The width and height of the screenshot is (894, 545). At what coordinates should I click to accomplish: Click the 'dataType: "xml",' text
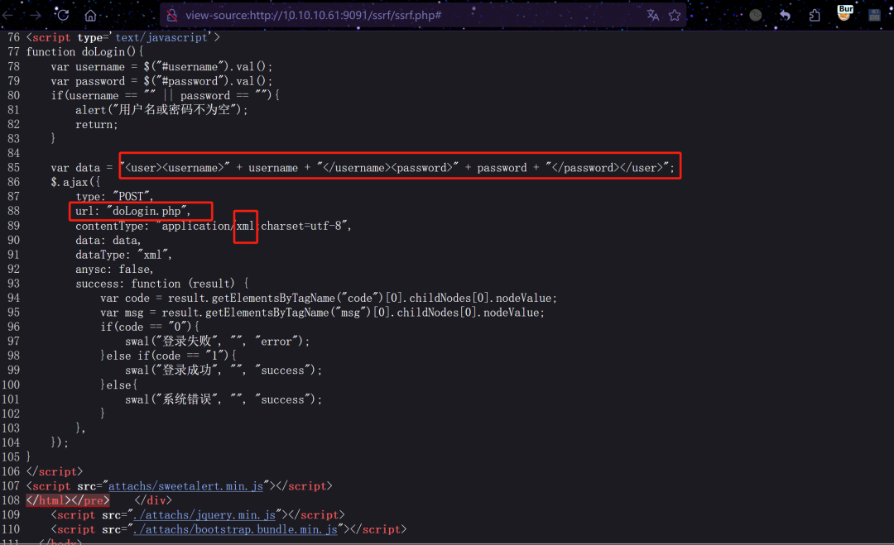coord(123,255)
